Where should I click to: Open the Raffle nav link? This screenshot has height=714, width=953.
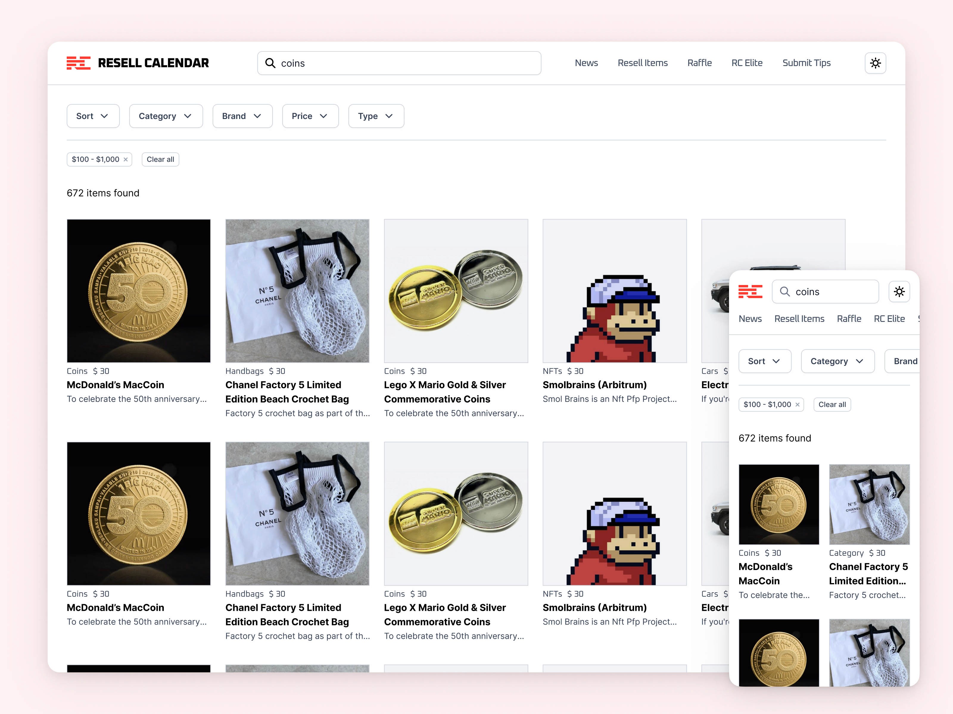click(x=699, y=63)
